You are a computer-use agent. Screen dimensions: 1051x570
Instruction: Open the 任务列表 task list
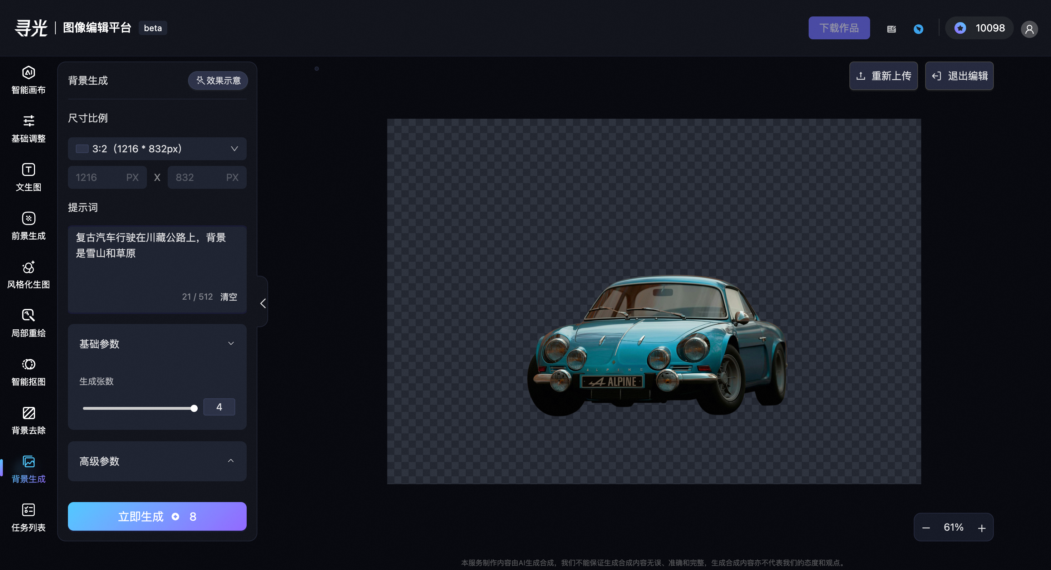28,517
